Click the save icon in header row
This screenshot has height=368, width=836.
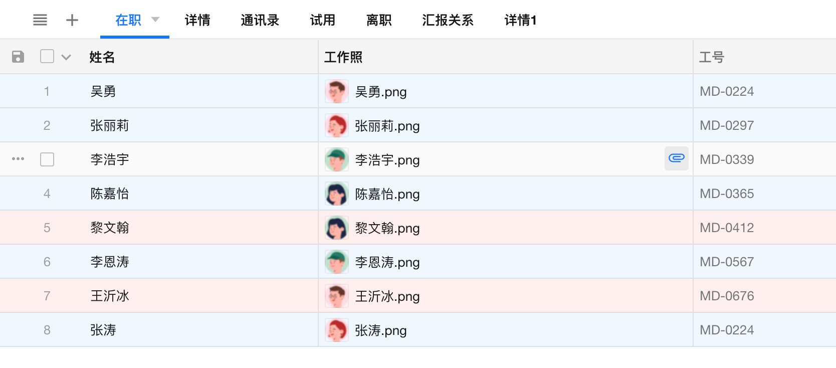click(x=18, y=57)
